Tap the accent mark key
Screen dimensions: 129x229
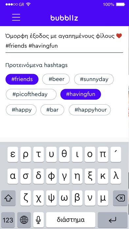116,155
